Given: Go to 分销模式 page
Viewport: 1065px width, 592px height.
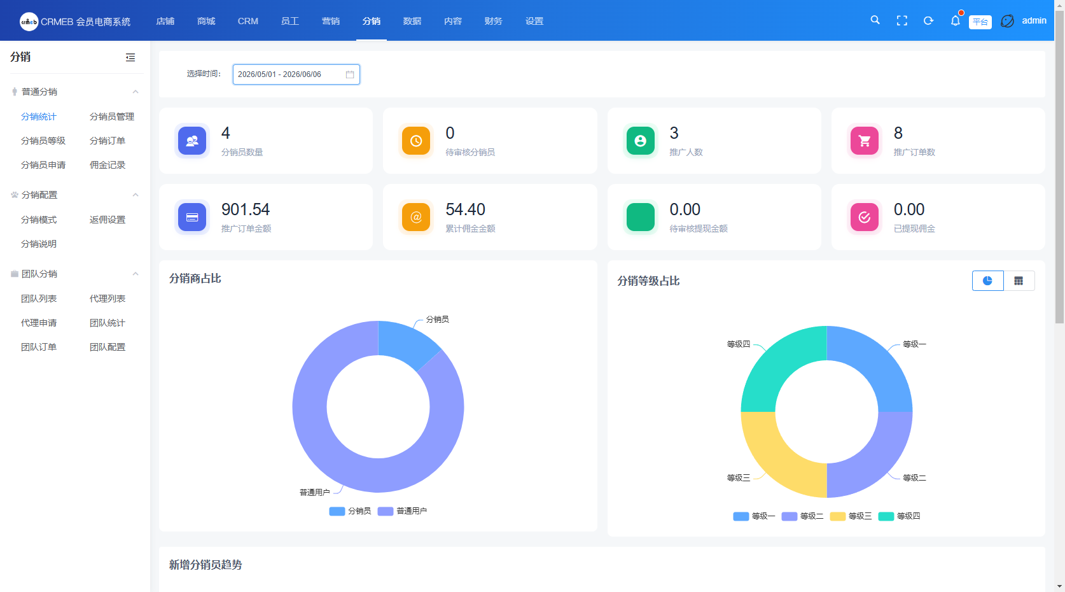Looking at the screenshot, I should (39, 220).
